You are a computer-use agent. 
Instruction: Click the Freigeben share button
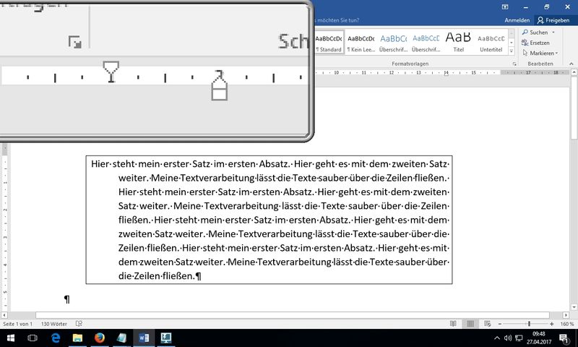click(553, 21)
